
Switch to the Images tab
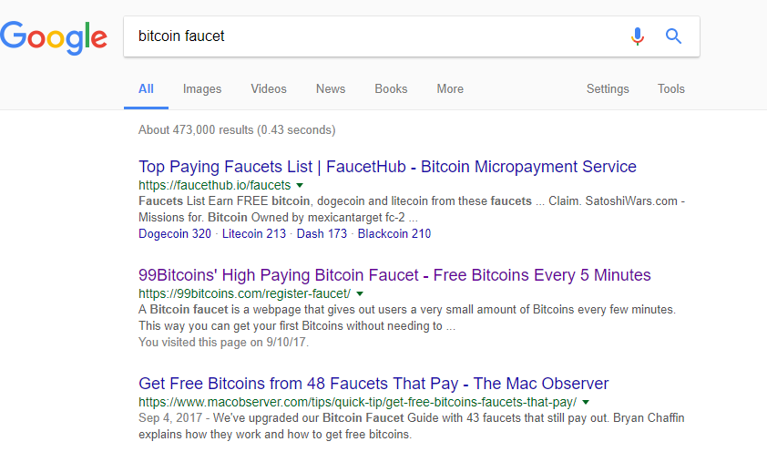202,89
